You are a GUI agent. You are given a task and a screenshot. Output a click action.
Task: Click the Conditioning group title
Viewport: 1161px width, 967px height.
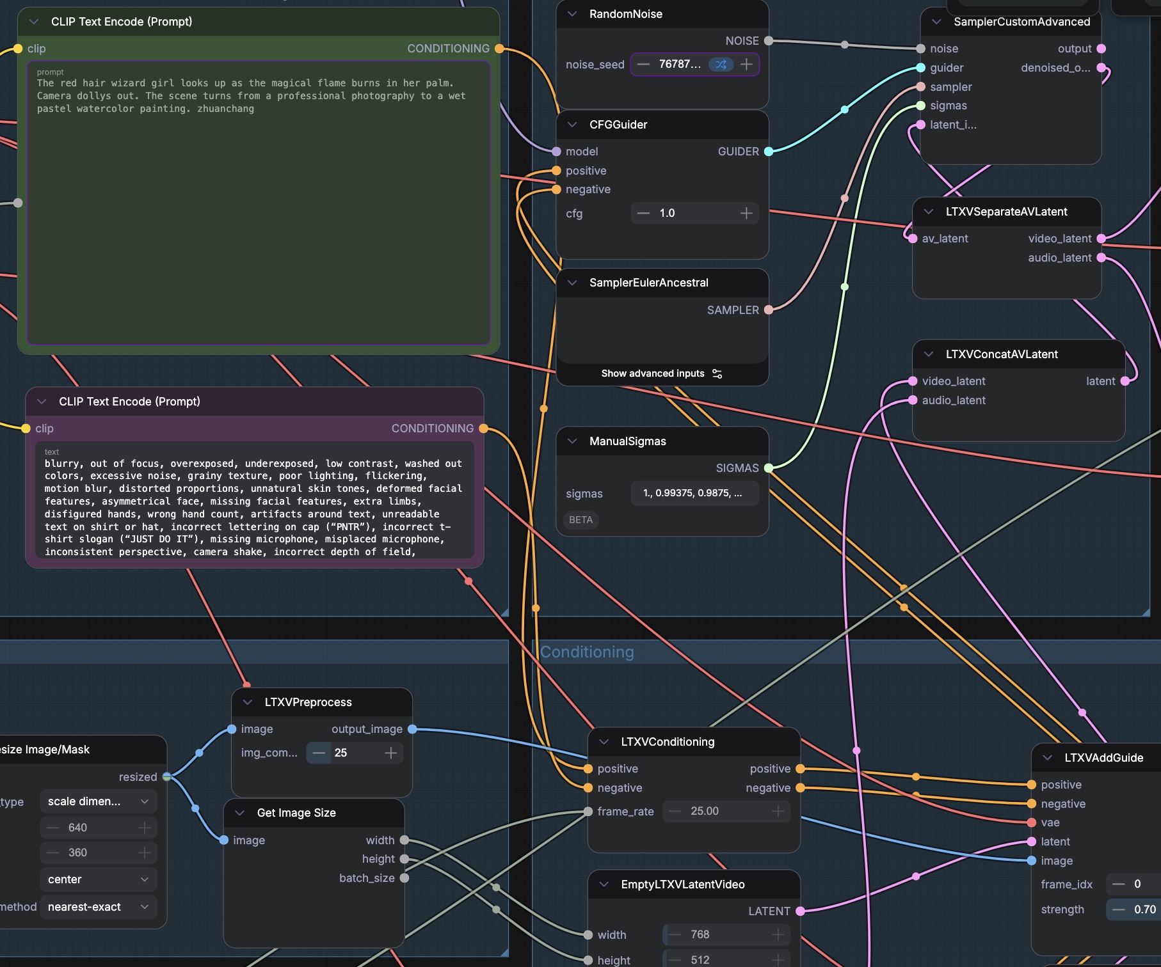(x=587, y=652)
